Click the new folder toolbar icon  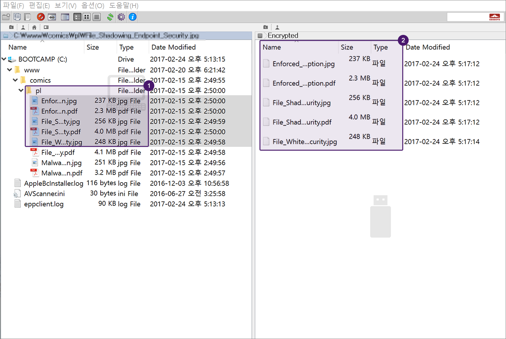[6, 17]
